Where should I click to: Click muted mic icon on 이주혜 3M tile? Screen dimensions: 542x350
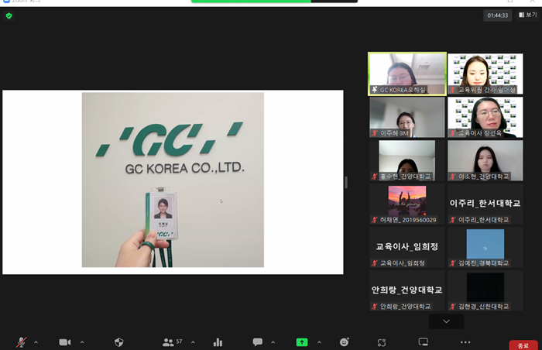(x=375, y=133)
